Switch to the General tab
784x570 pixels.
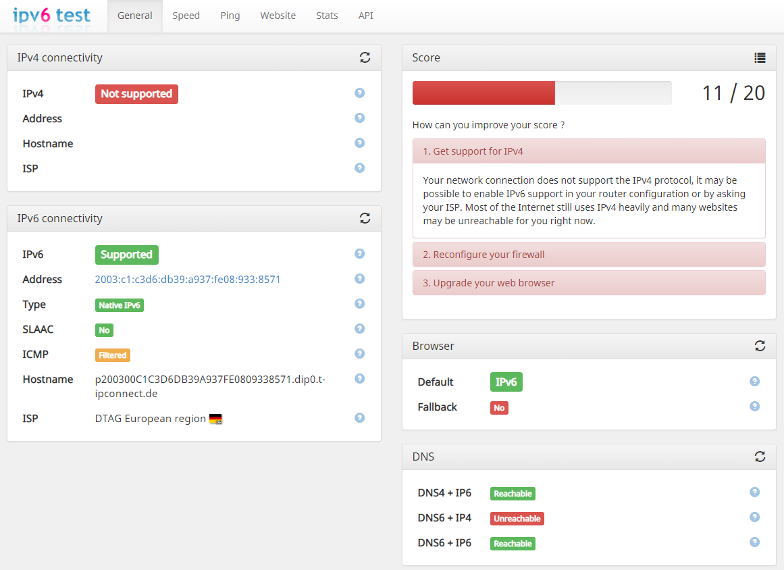[134, 16]
